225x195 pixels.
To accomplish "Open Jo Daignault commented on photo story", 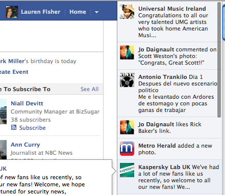I will point(169,56).
